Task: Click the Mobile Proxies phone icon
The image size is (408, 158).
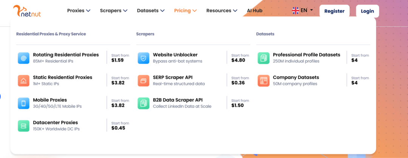Action: (23, 103)
